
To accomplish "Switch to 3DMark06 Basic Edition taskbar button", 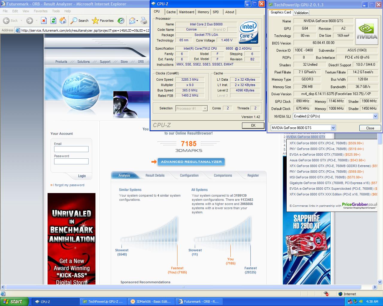I will click(151, 302).
